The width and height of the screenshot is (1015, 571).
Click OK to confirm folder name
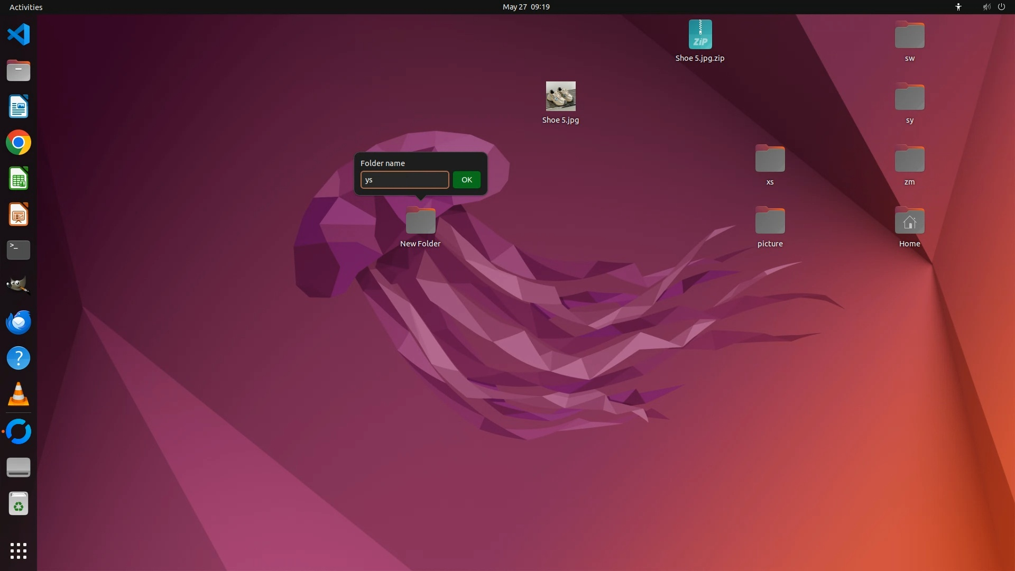(x=466, y=180)
